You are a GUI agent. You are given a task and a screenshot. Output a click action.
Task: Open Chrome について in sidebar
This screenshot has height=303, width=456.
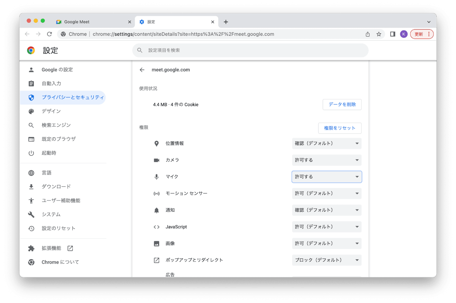click(63, 262)
